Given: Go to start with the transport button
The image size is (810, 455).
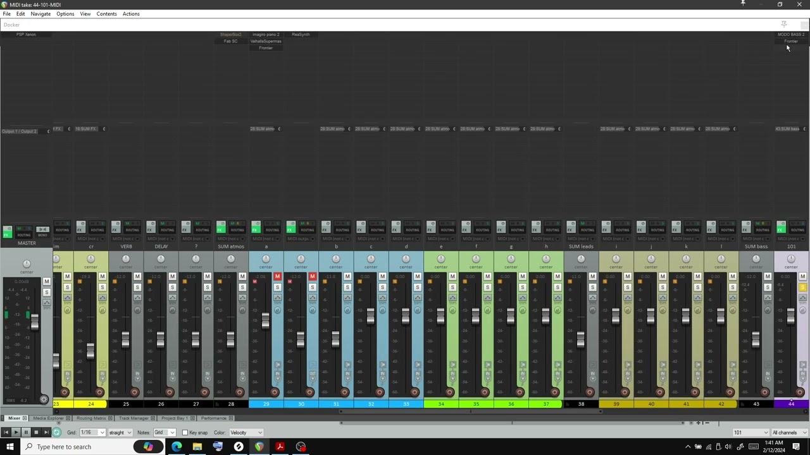Looking at the screenshot, I should coord(6,432).
